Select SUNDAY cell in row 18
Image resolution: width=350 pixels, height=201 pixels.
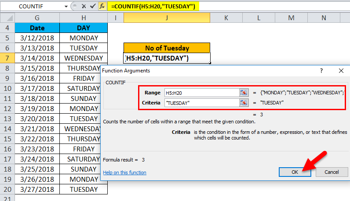tap(80, 169)
